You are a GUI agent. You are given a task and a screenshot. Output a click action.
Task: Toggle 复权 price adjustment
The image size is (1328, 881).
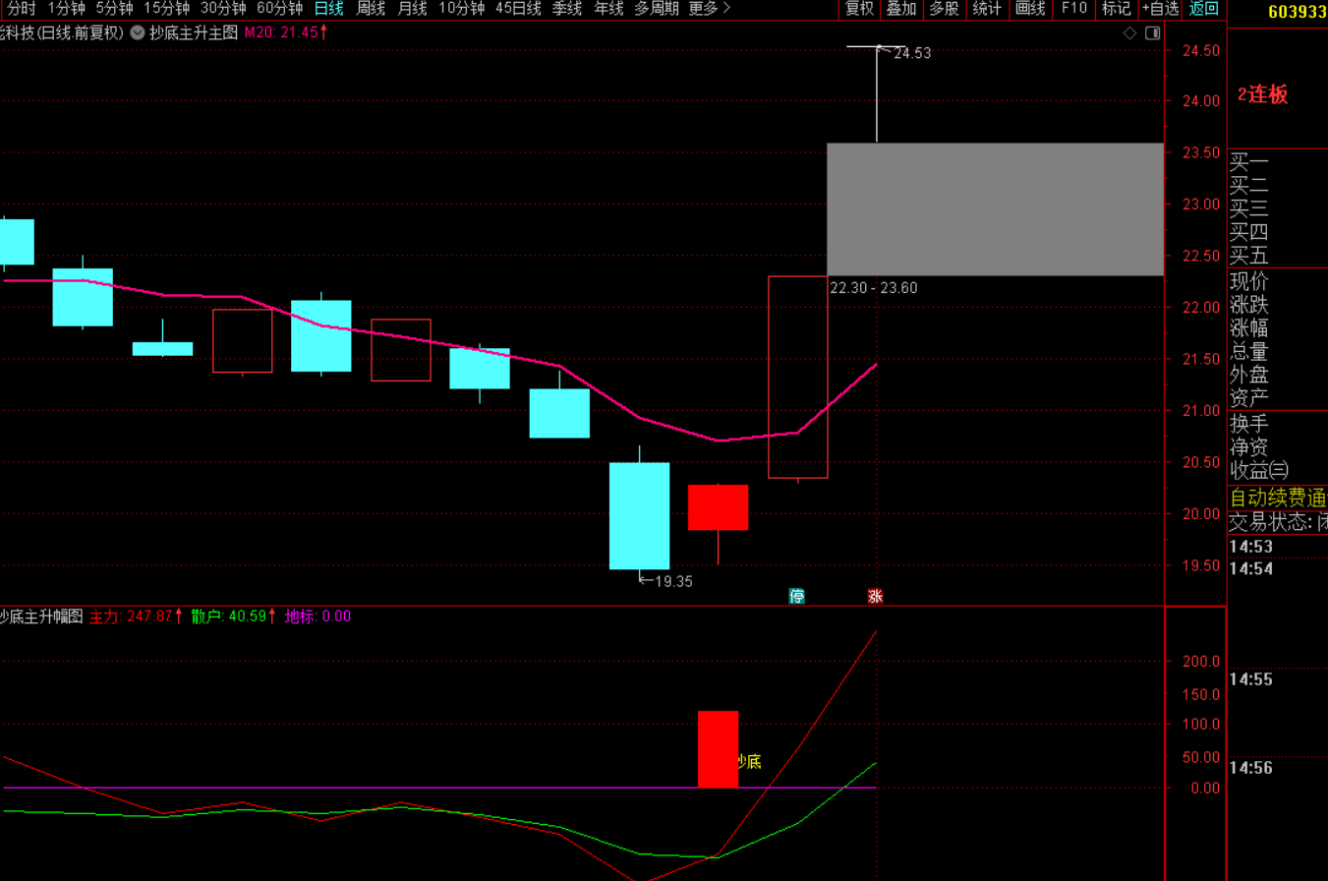click(x=859, y=9)
